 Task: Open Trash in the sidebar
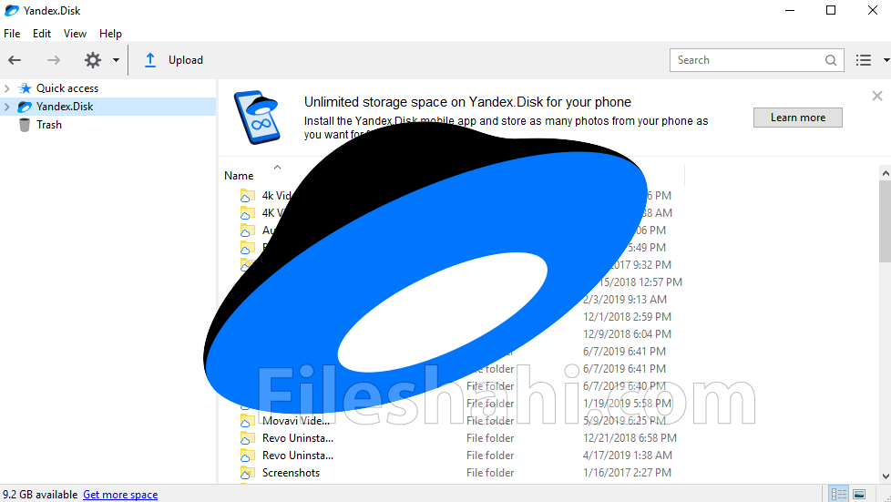(x=49, y=125)
